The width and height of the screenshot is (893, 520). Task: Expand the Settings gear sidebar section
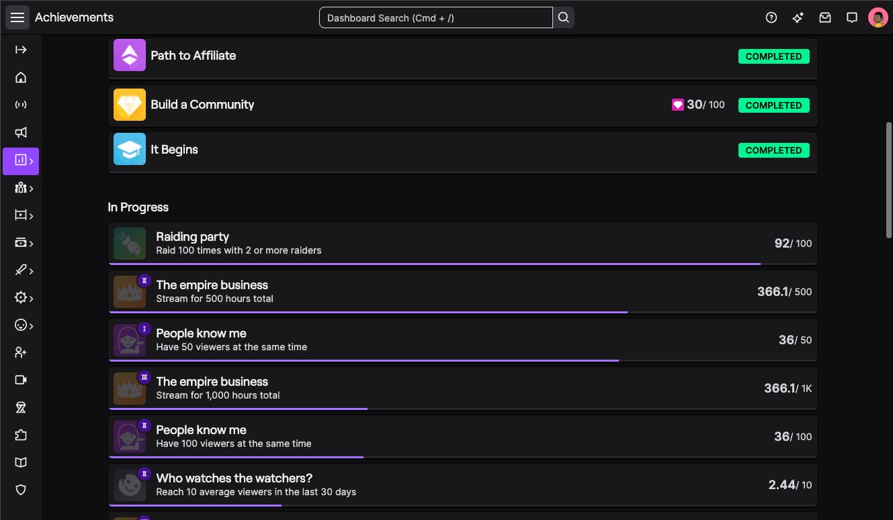point(22,298)
